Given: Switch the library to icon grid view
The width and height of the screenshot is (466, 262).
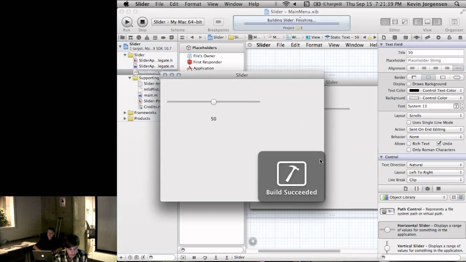Looking at the screenshot, I should (x=454, y=197).
